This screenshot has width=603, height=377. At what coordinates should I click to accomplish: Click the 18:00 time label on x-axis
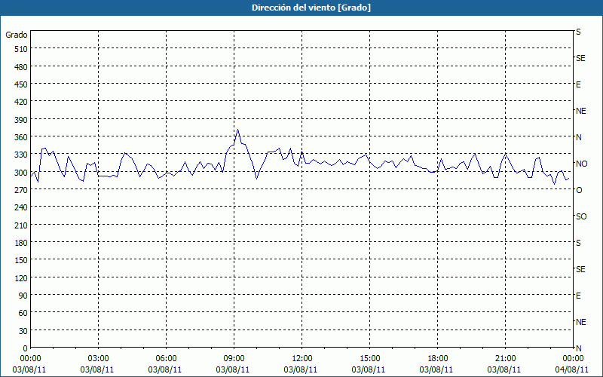[437, 359]
